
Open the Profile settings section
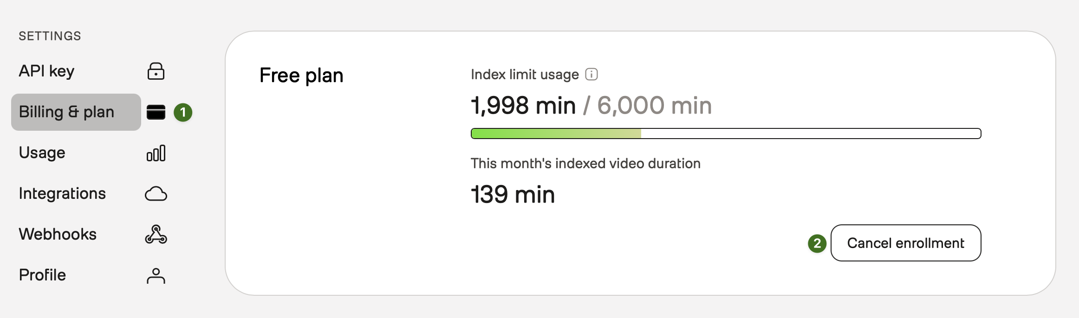[42, 275]
